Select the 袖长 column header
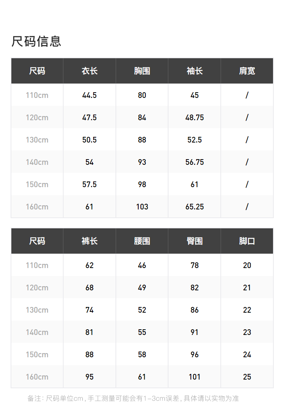 point(195,71)
